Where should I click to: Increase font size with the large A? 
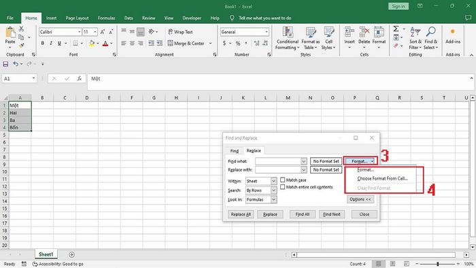(x=103, y=32)
